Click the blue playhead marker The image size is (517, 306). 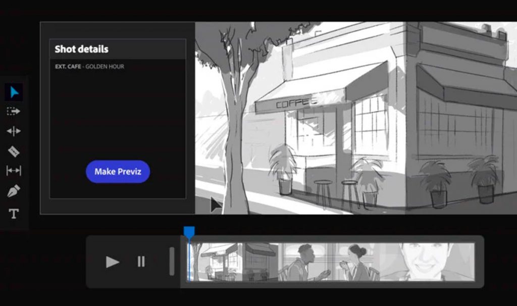[189, 232]
